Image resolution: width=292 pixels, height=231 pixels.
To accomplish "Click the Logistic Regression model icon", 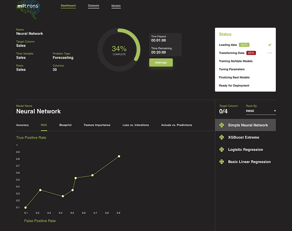I will coord(222,149).
